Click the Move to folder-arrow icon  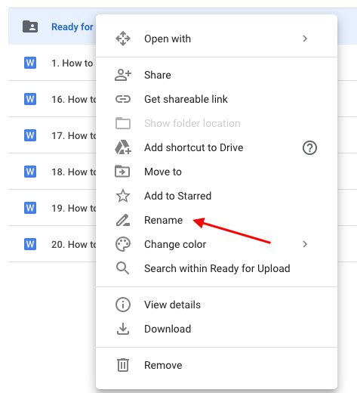tap(122, 172)
